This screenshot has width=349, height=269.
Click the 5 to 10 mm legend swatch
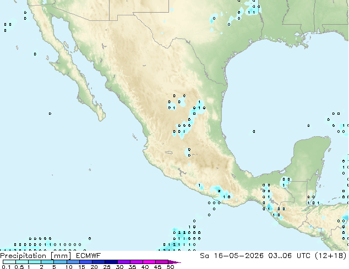pyautogui.click(x=60, y=262)
